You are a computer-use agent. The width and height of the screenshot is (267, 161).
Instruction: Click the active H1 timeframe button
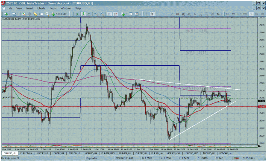pyautogui.click(x=251, y=14)
